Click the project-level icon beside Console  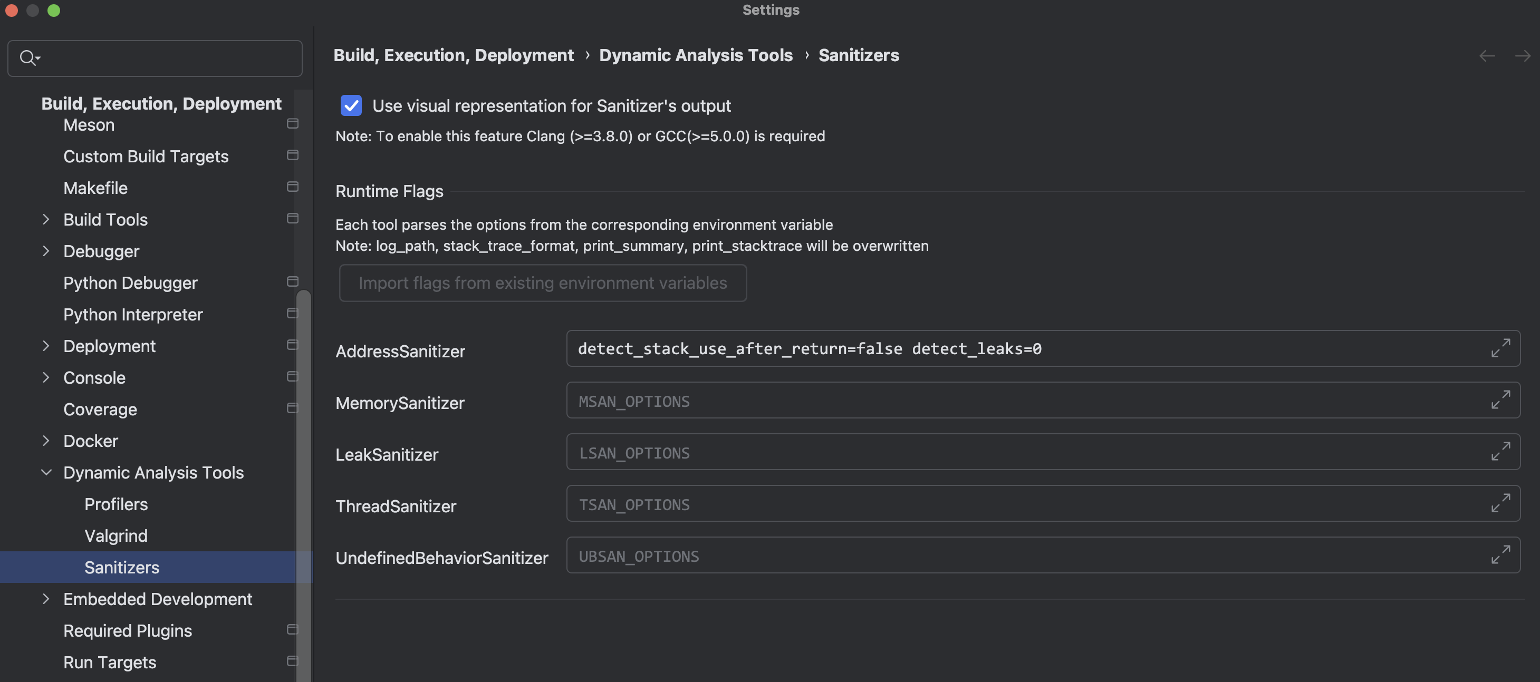point(292,377)
